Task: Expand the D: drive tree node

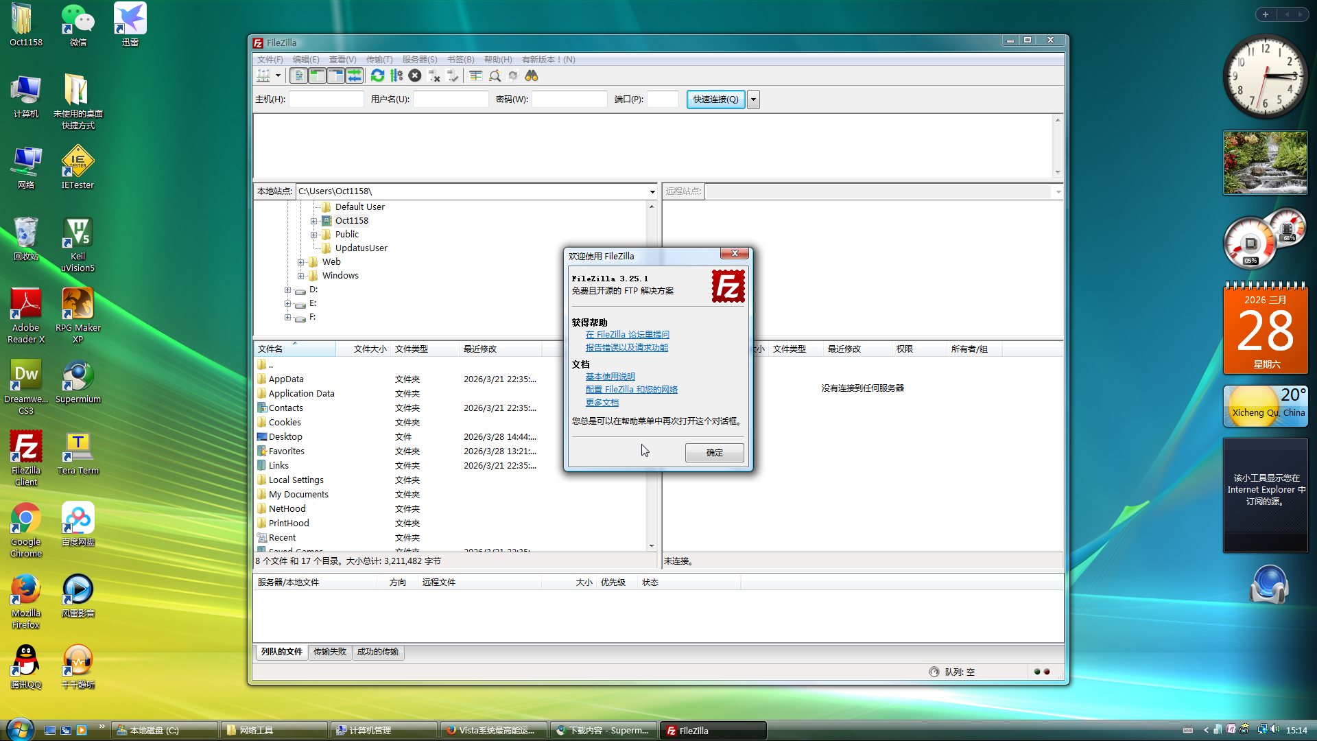Action: pos(287,290)
